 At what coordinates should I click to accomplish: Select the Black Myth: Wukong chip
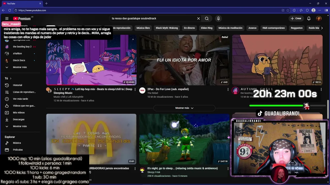tap(167, 28)
